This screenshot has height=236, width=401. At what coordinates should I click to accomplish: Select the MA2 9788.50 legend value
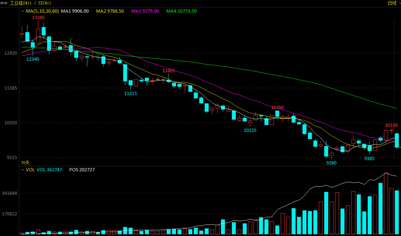[110, 11]
